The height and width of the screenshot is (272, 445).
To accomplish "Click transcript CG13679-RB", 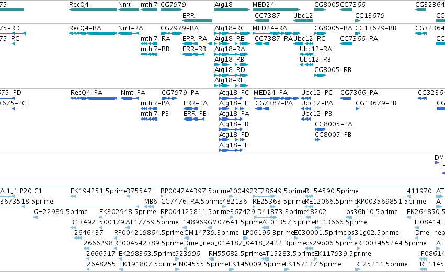I will tap(358, 33).
